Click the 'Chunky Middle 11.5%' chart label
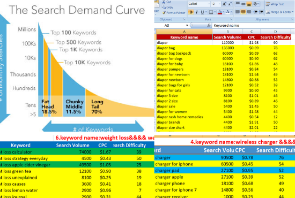 [x=75, y=106]
